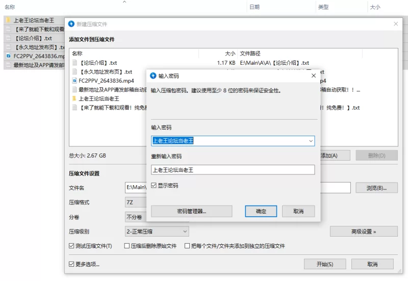Enable 把每个文件/文件夹添加到独立的压缩文件 checkbox
This screenshot has height=281, width=408.
(187, 246)
